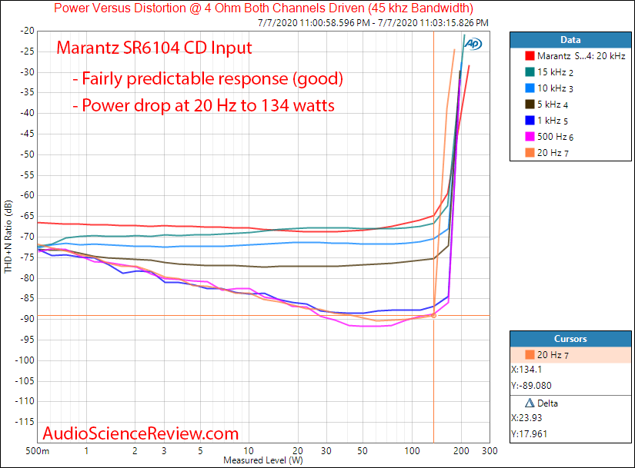Viewport: 635px width, 468px height.
Task: Click the blue 1 kHz legend swatch
Action: (530, 121)
